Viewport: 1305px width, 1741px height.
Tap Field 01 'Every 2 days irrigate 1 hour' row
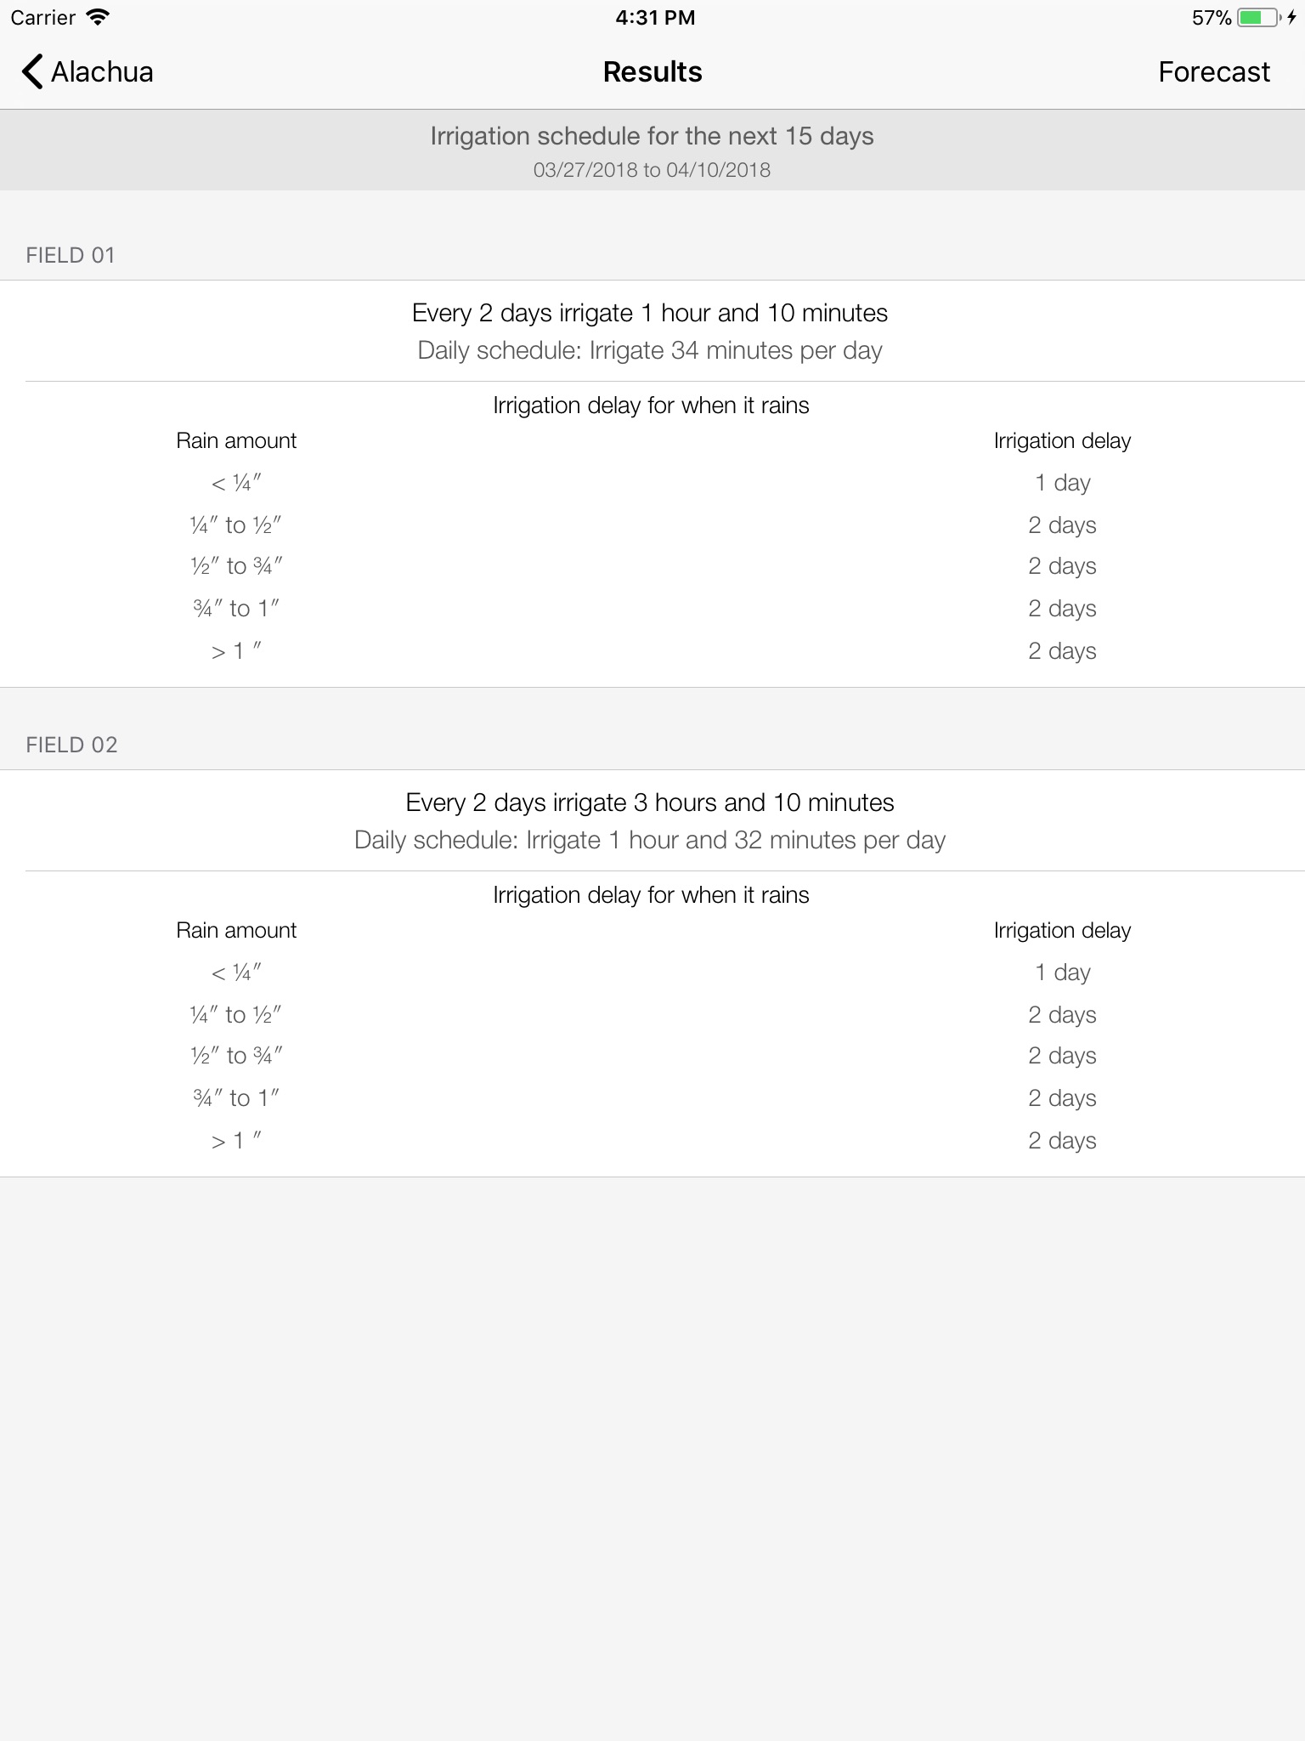650,313
